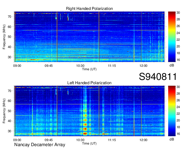Click the Left Handed Polarization color bar
This screenshot has height=148, width=183.
click(172, 111)
